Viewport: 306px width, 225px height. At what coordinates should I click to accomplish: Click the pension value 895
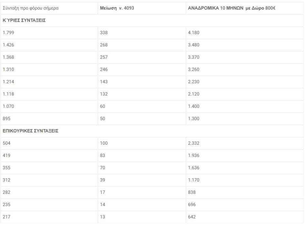click(x=49, y=119)
